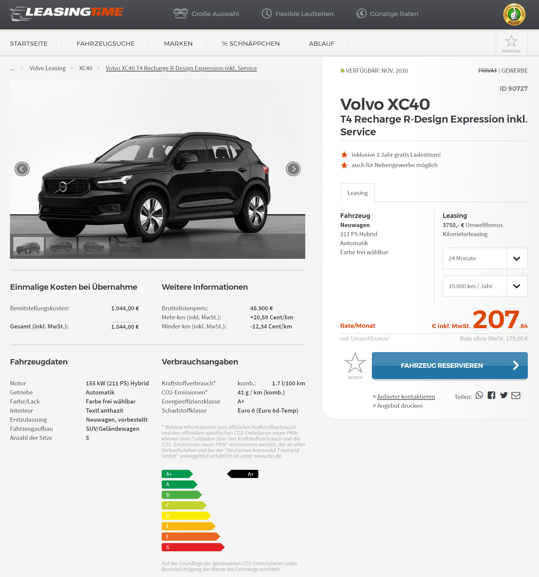The width and height of the screenshot is (539, 577).
Task: Select PRIVAT customer type
Action: 488,71
